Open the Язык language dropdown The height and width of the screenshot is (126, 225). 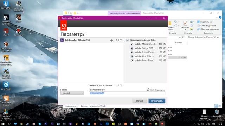[x=72, y=93]
